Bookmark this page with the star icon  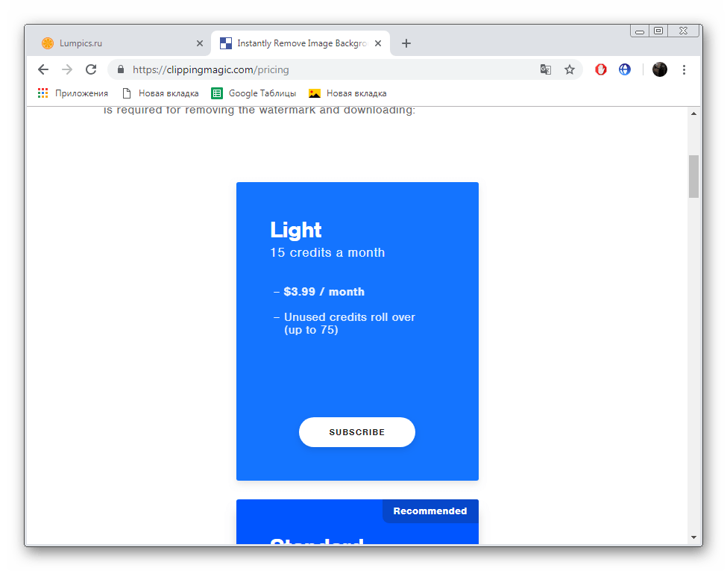[570, 69]
